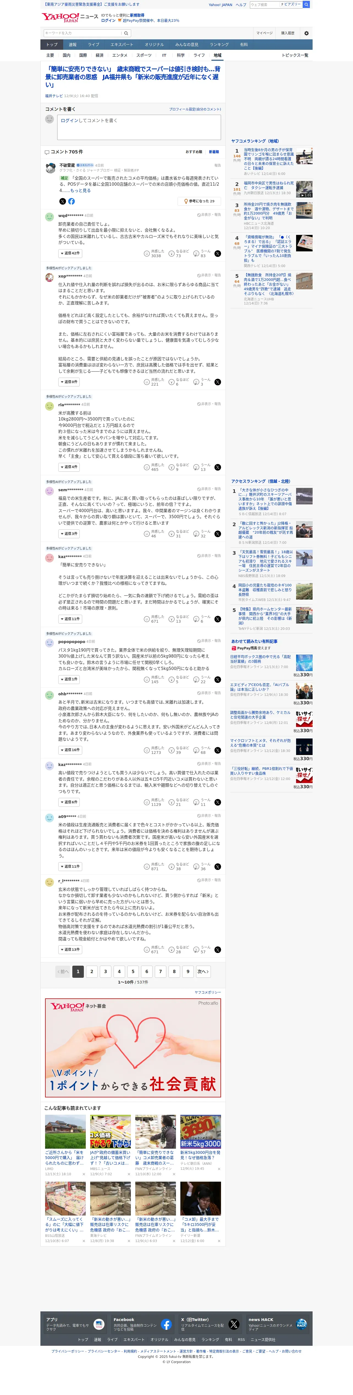The width and height of the screenshot is (353, 1395).
Task: Open the みんなの意見 navigation tab
Action: tap(186, 44)
